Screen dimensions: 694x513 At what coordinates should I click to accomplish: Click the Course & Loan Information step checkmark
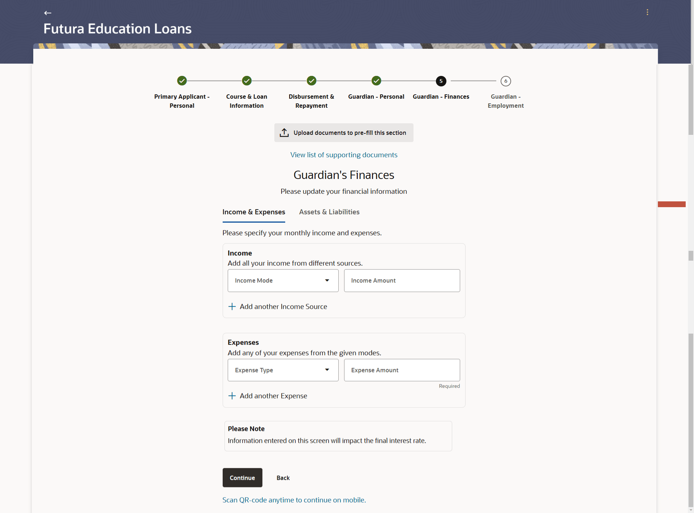(247, 81)
